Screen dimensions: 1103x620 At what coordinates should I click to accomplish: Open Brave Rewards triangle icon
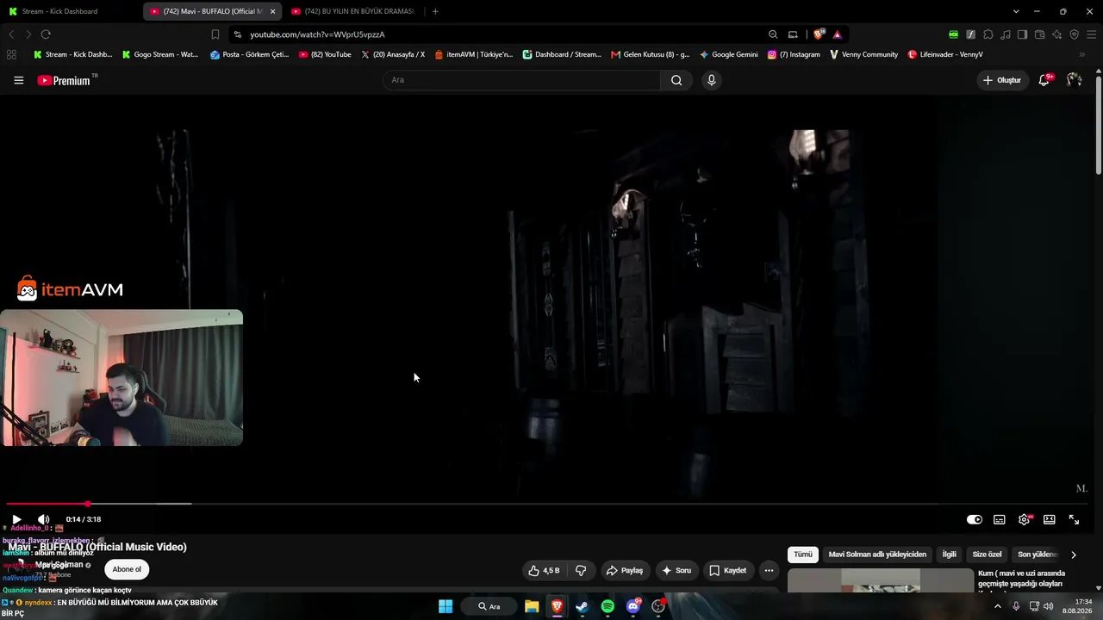click(837, 34)
